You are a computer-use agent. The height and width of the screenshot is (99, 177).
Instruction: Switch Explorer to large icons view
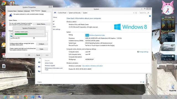[144, 82]
